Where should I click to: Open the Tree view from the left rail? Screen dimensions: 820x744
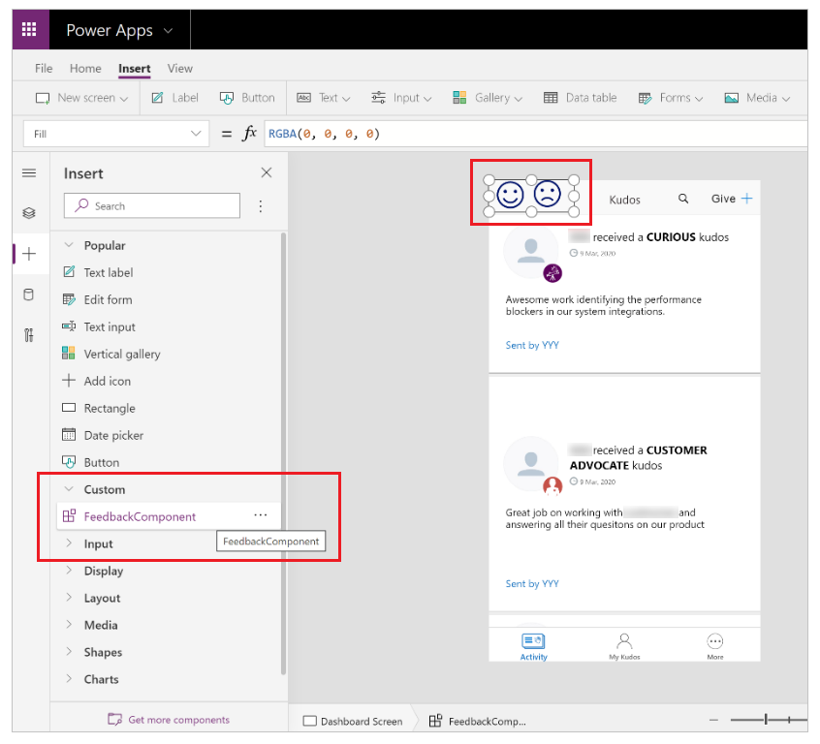click(29, 211)
